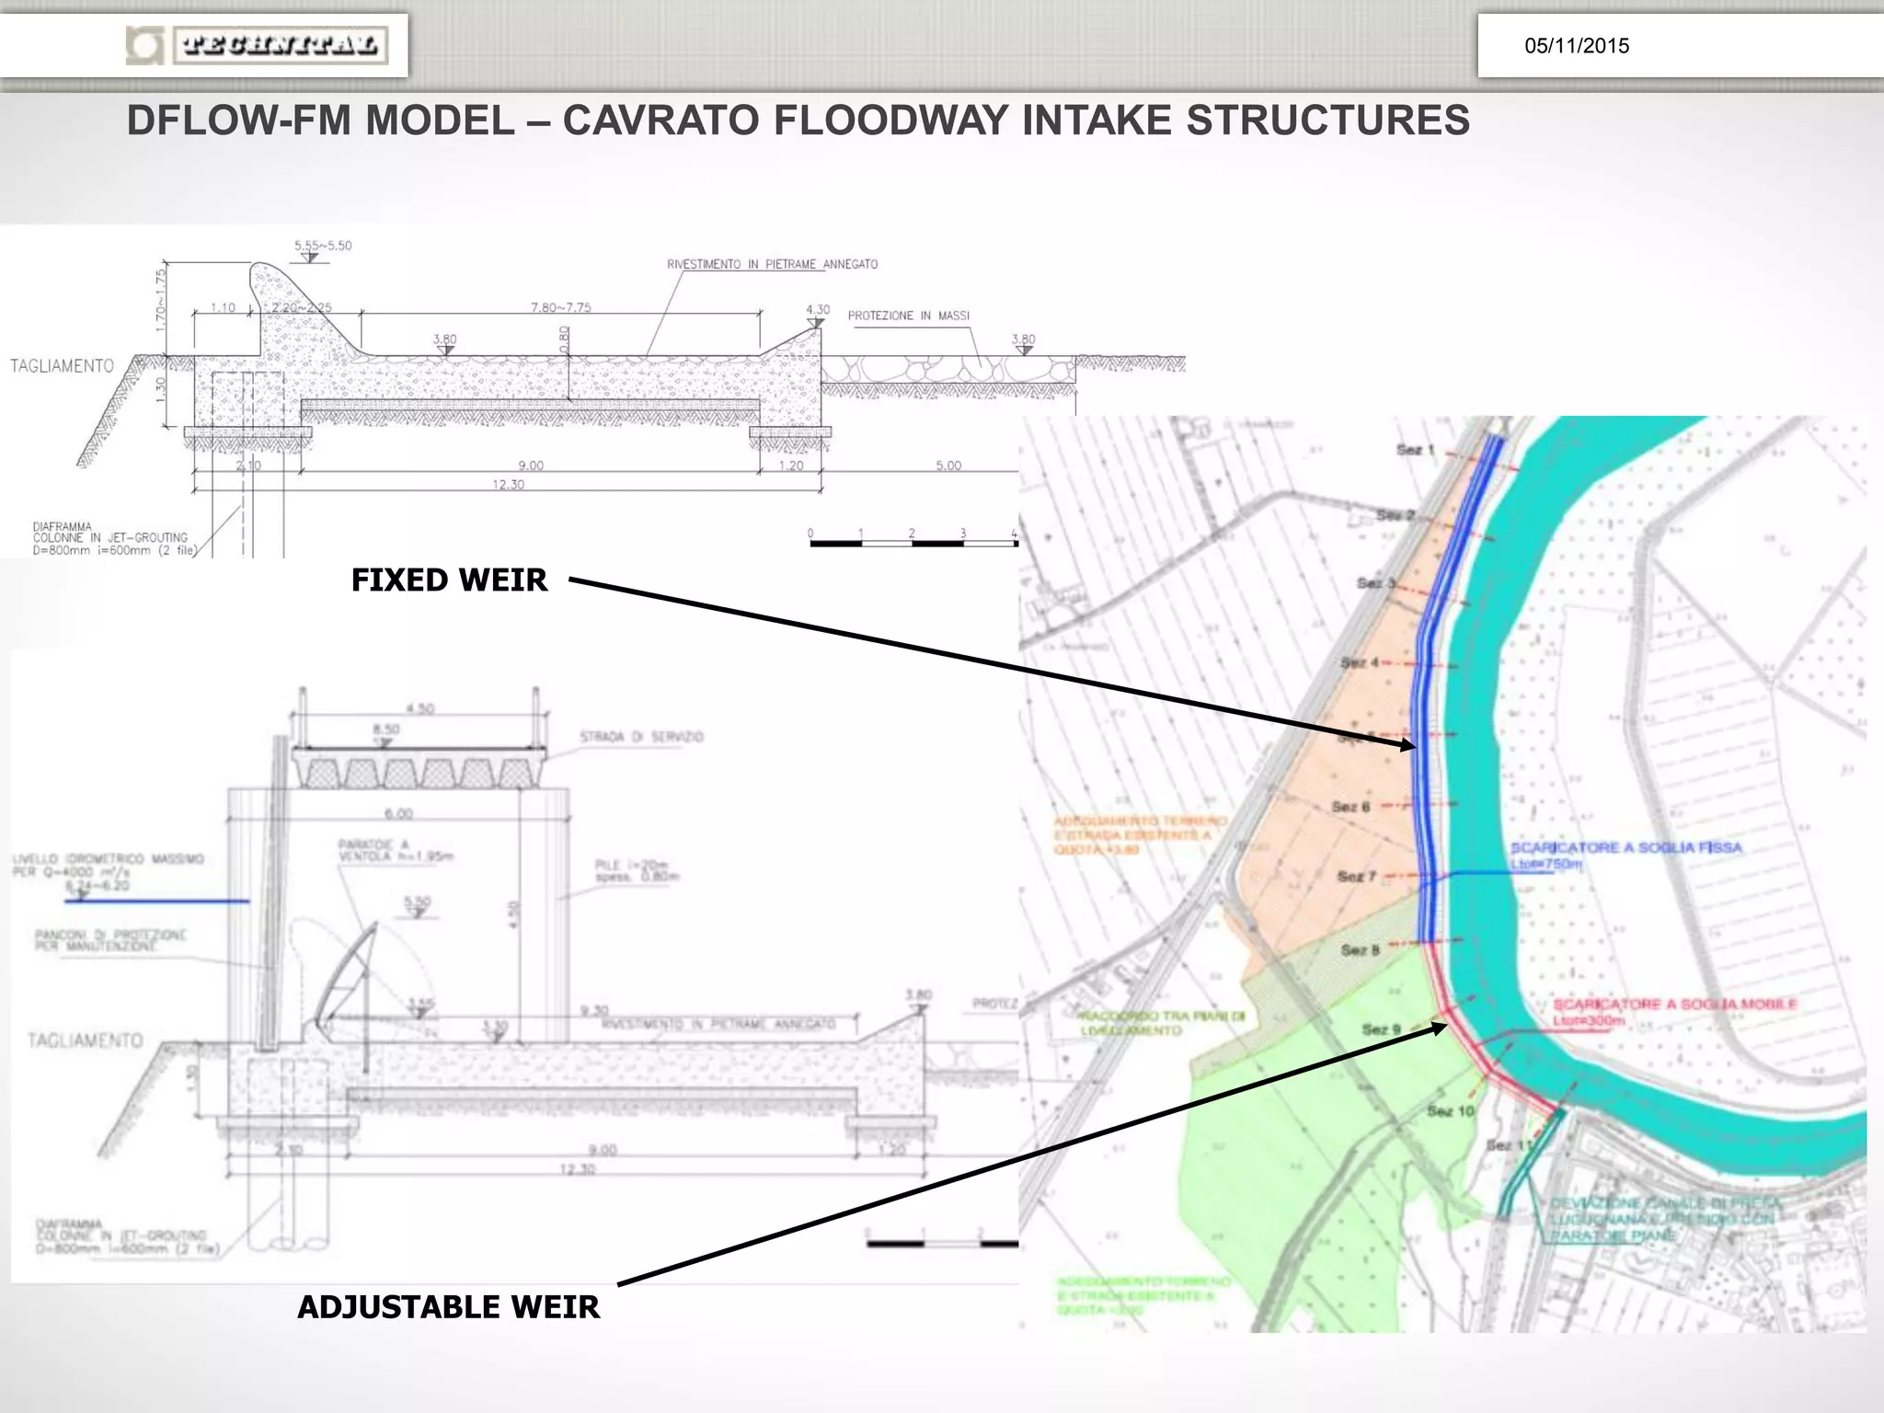1884x1413 pixels.
Task: Click the 'Sez 6' section label on map
Action: (x=1351, y=807)
